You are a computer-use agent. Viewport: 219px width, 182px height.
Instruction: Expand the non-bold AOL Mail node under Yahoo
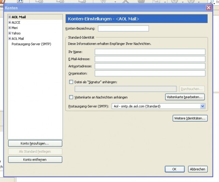pyautogui.click(x=10, y=39)
